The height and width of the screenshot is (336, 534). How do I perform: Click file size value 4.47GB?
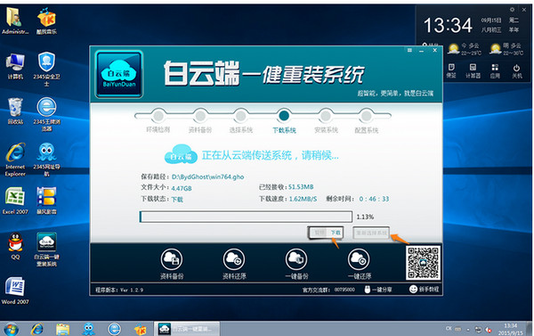tap(182, 188)
